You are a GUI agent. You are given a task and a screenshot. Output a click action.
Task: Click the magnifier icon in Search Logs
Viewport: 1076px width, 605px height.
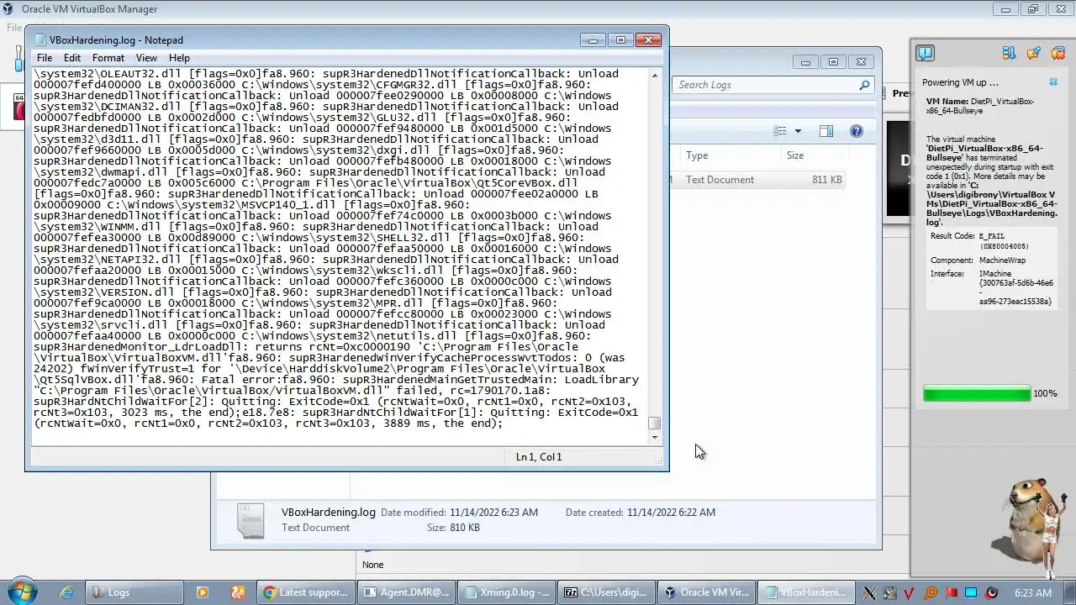tap(863, 85)
